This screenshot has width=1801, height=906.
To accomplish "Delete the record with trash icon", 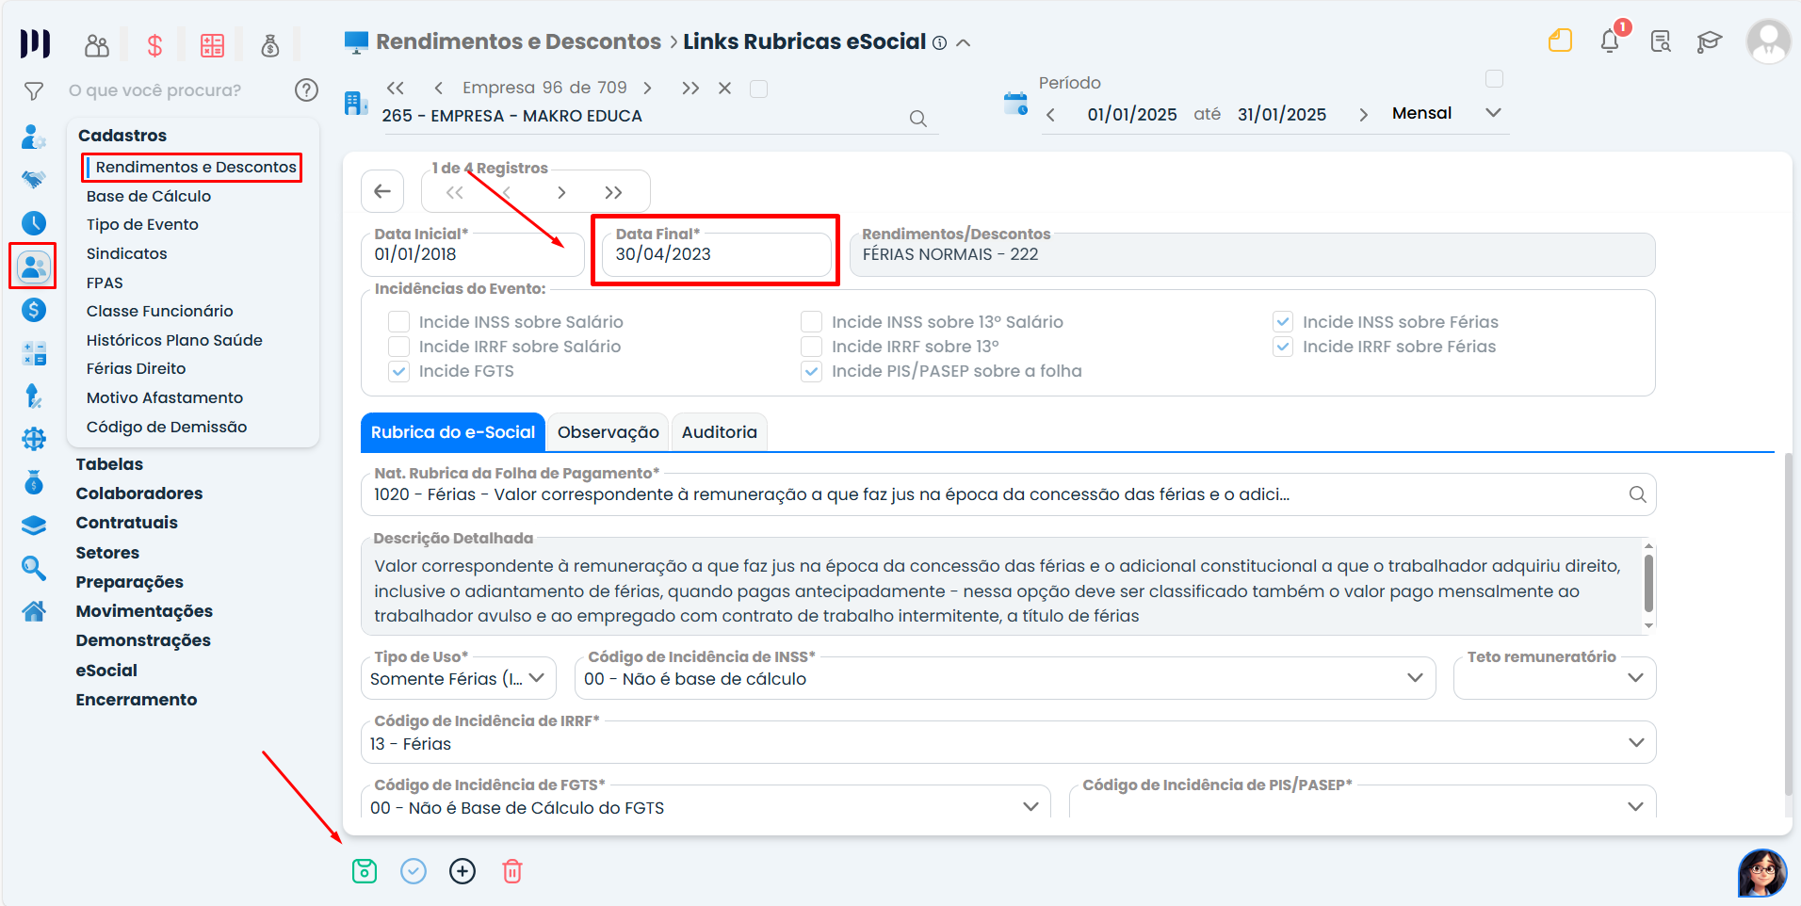I will [x=512, y=871].
